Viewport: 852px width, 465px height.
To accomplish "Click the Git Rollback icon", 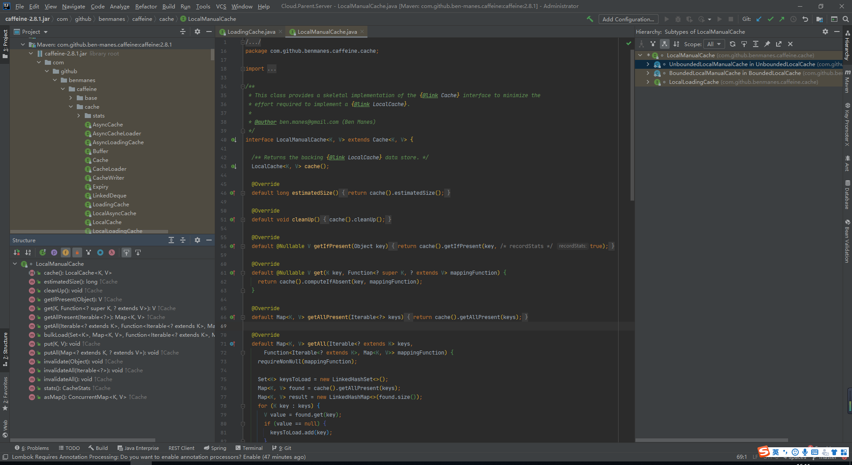I will click(805, 19).
